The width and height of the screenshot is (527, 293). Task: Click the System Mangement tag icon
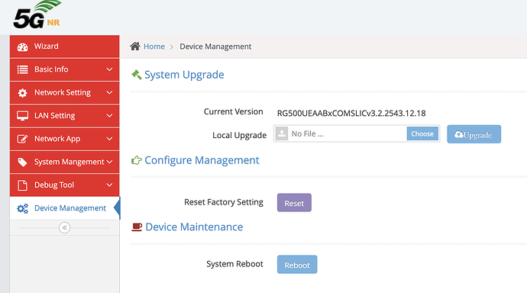22,162
